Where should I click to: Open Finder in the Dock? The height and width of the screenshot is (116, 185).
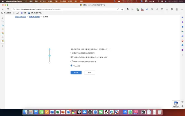[25, 112]
